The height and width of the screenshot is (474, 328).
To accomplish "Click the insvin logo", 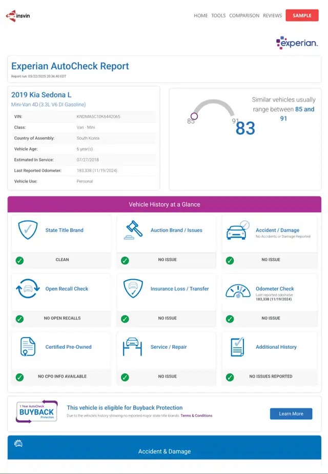I will click(x=18, y=16).
